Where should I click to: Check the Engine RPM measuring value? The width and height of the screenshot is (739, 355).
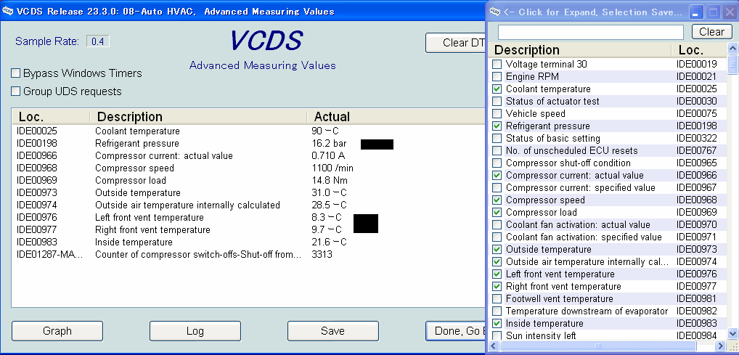497,77
